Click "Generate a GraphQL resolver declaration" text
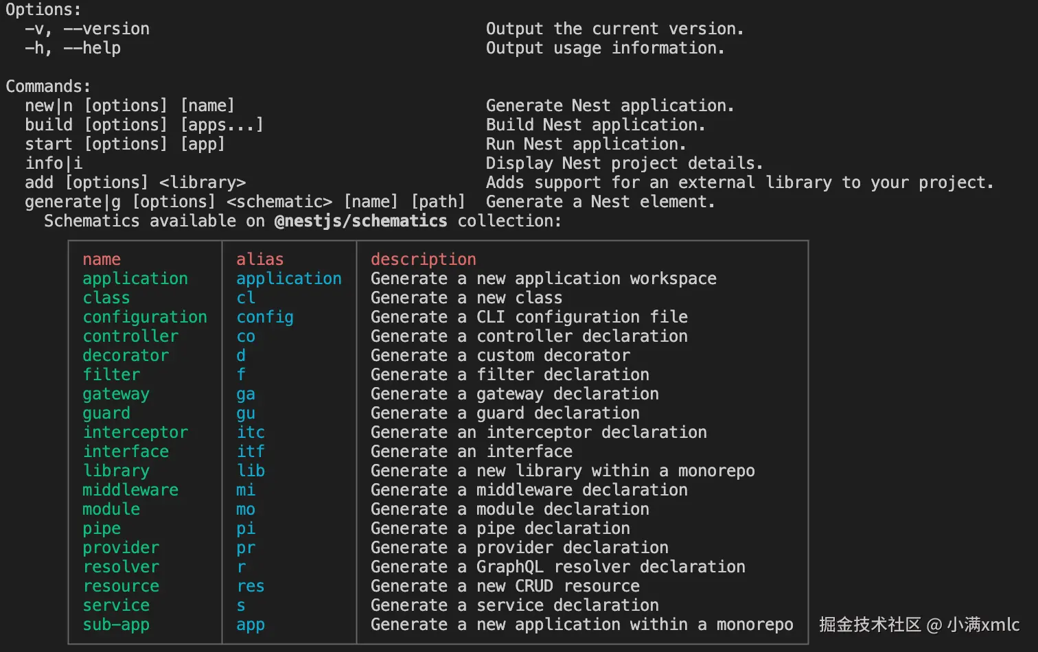 coord(557,567)
